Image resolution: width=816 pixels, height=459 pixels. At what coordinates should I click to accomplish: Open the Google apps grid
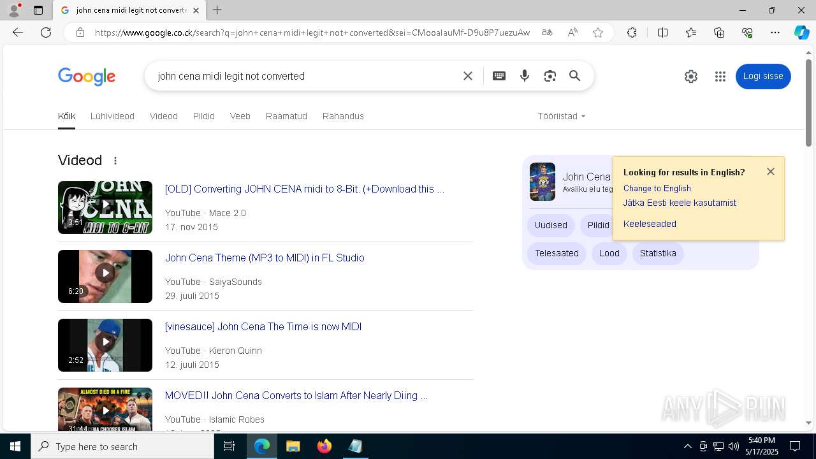click(720, 76)
